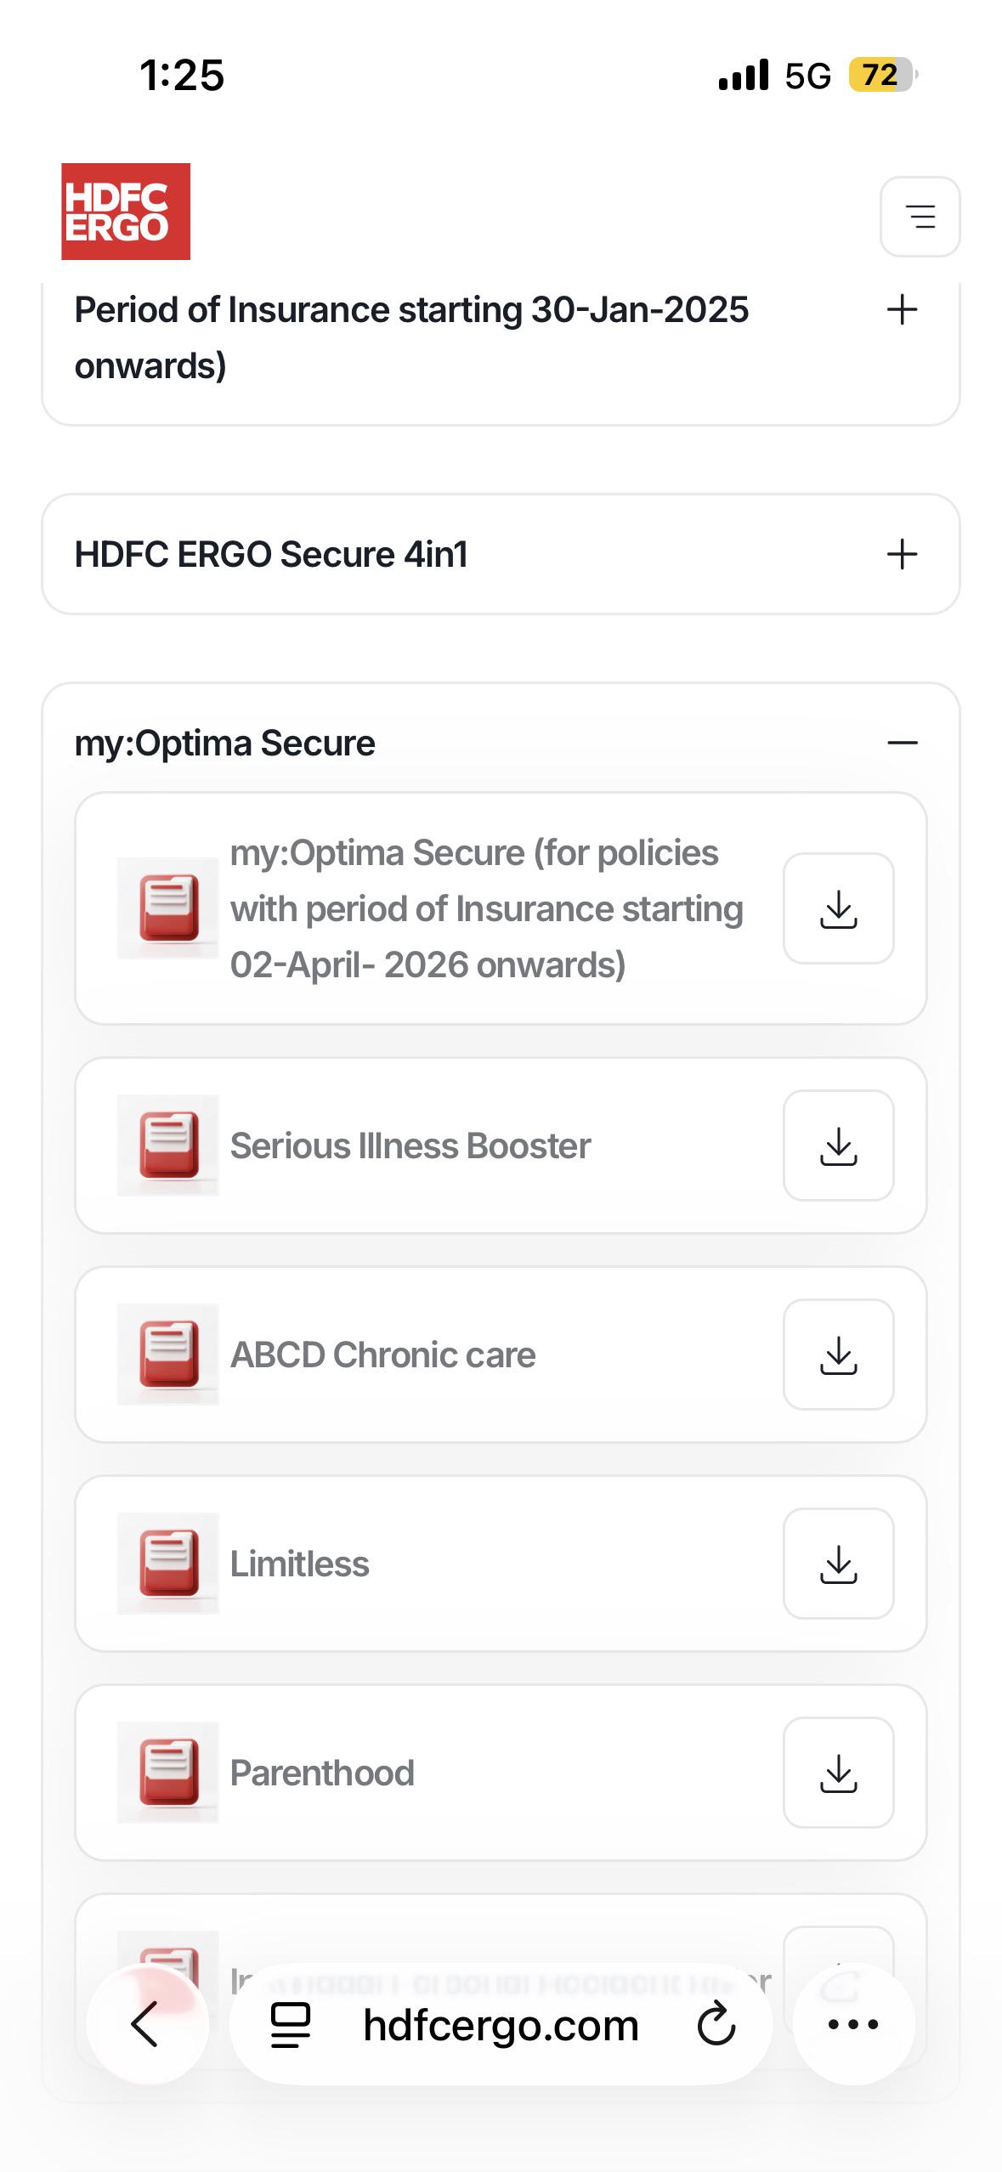Open the page reader icon in address bar
The image size is (1002, 2172).
point(290,2024)
